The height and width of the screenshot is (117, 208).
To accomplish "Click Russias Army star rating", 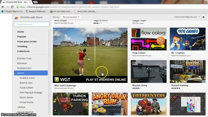I will (136, 88).
